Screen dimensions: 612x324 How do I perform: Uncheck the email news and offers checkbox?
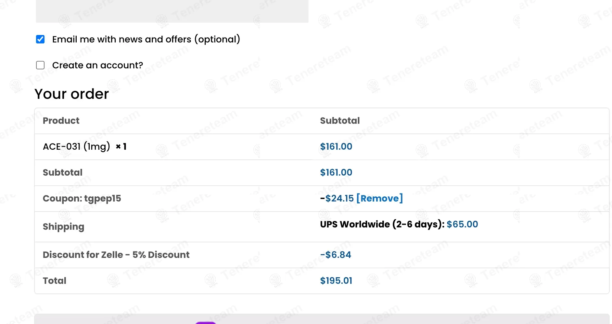[40, 40]
